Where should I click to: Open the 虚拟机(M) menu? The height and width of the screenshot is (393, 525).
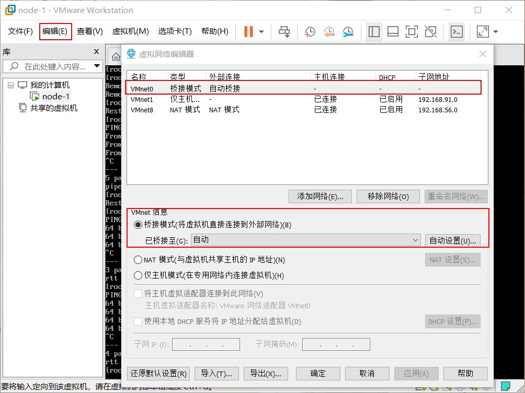(x=130, y=31)
